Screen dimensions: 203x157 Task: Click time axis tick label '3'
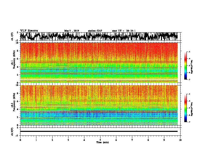click(x=68, y=140)
